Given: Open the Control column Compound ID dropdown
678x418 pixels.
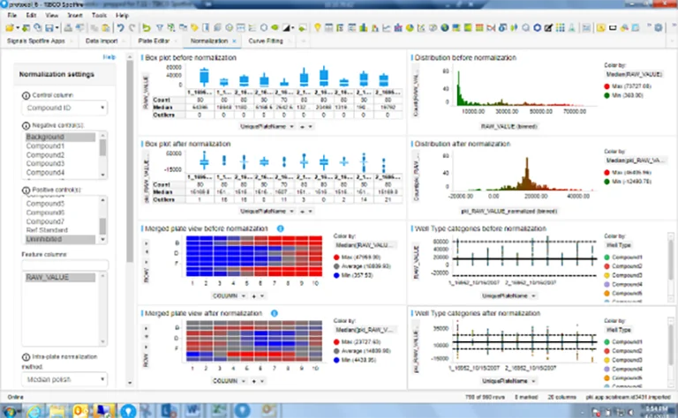Looking at the screenshot, I should [62, 109].
